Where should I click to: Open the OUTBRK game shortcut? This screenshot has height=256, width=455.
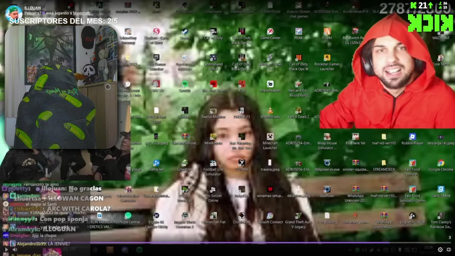(242, 165)
